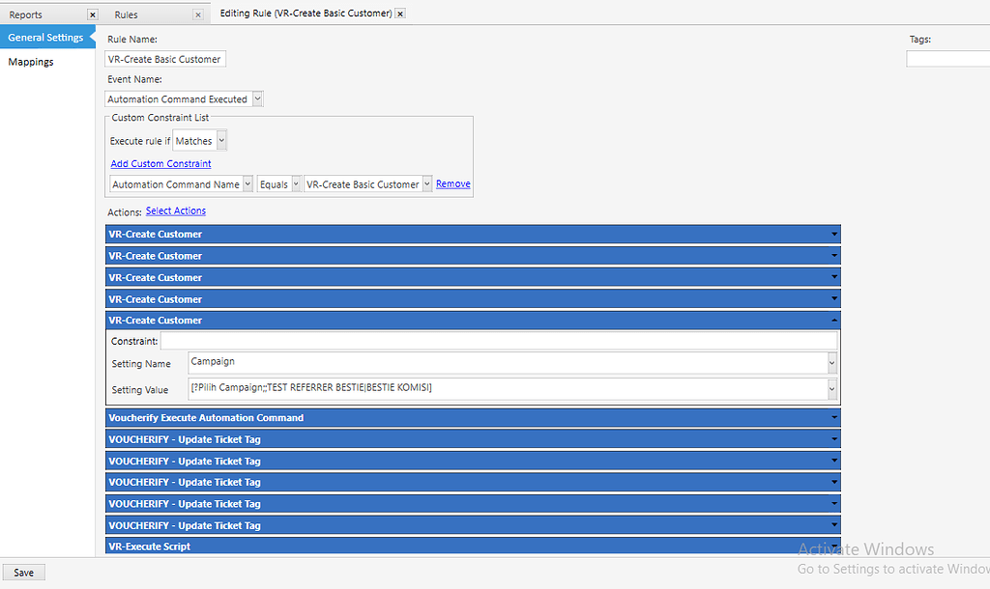Expand the VR-Execute Script action
Screen dimensions: 990x589
pyautogui.click(x=832, y=546)
